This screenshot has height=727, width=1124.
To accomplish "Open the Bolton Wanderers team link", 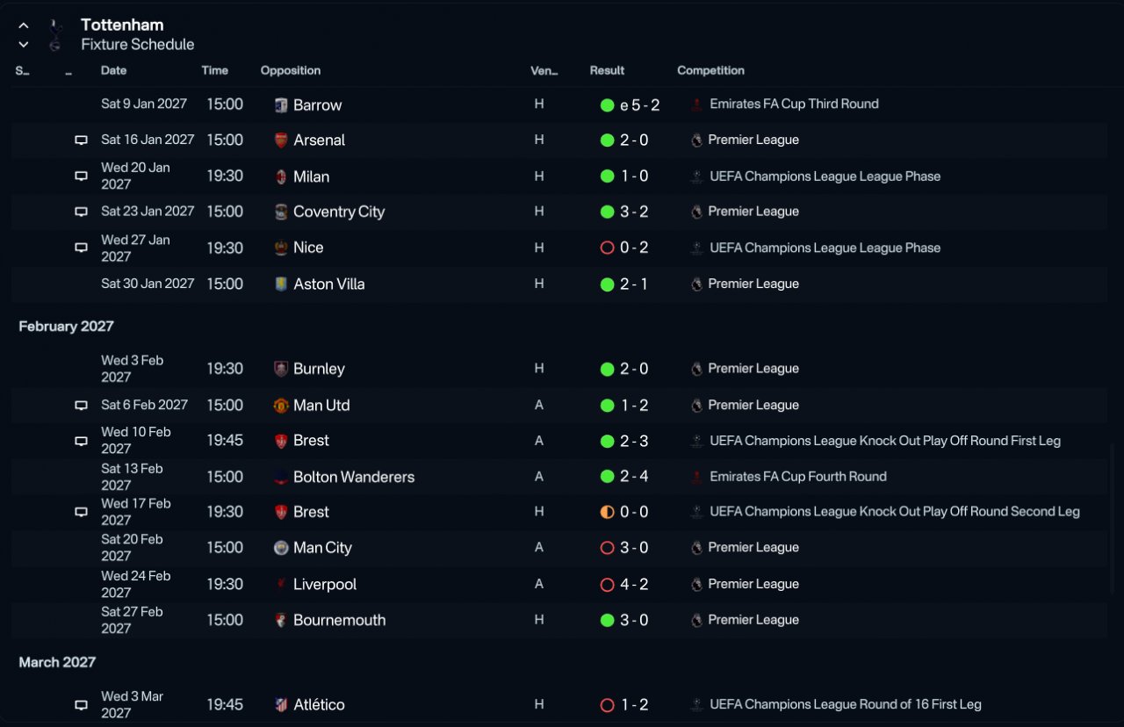I will point(354,477).
